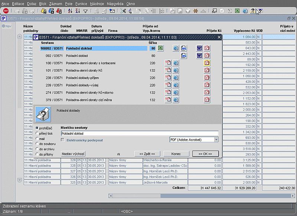Click Excel export icon for report 100092
The image size is (297, 216).
pyautogui.click(x=160, y=48)
